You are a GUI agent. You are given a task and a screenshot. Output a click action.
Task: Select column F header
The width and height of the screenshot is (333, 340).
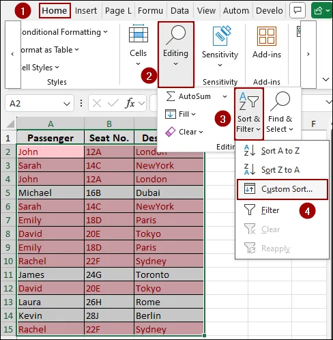[314, 124]
